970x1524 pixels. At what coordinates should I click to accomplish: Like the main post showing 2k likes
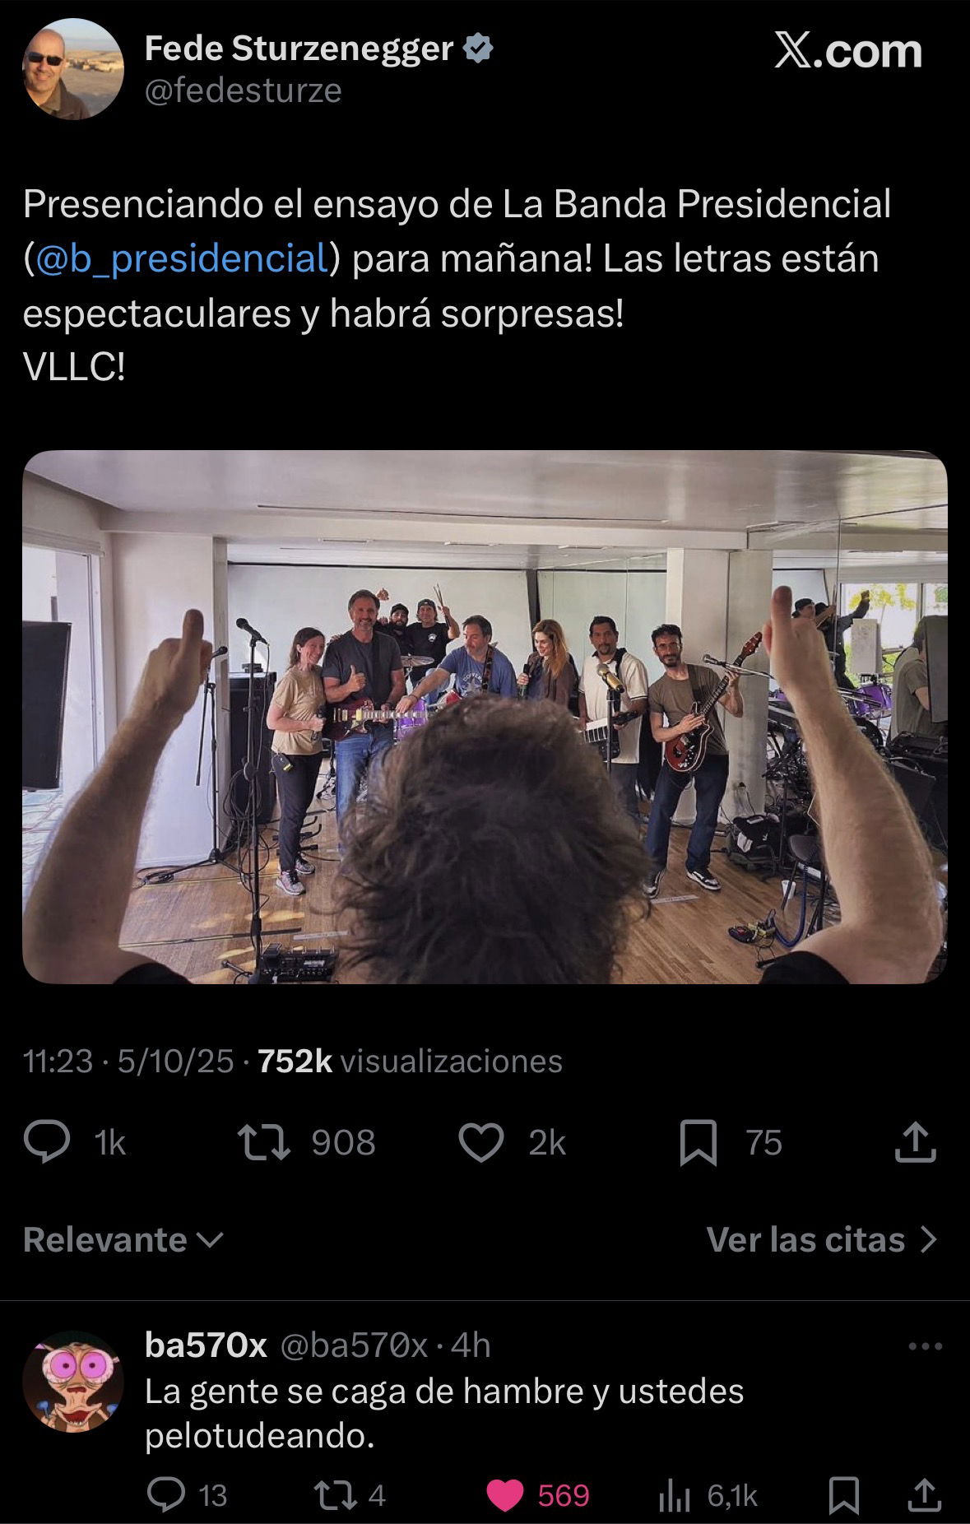click(x=480, y=1143)
